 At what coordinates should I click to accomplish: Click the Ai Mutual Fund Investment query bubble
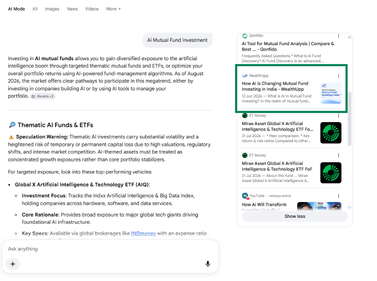[x=177, y=40]
